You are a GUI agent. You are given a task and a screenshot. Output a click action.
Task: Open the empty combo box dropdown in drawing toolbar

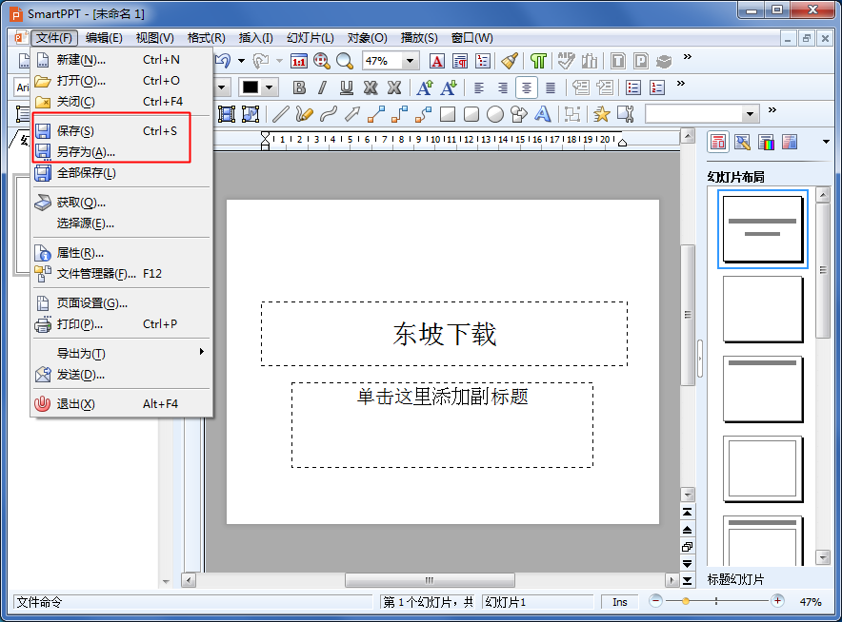click(x=751, y=114)
